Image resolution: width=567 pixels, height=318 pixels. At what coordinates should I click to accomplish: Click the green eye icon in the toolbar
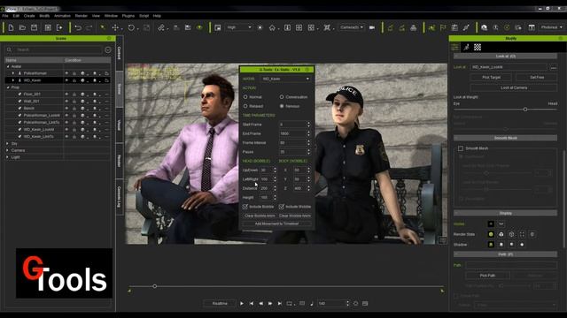(199, 27)
